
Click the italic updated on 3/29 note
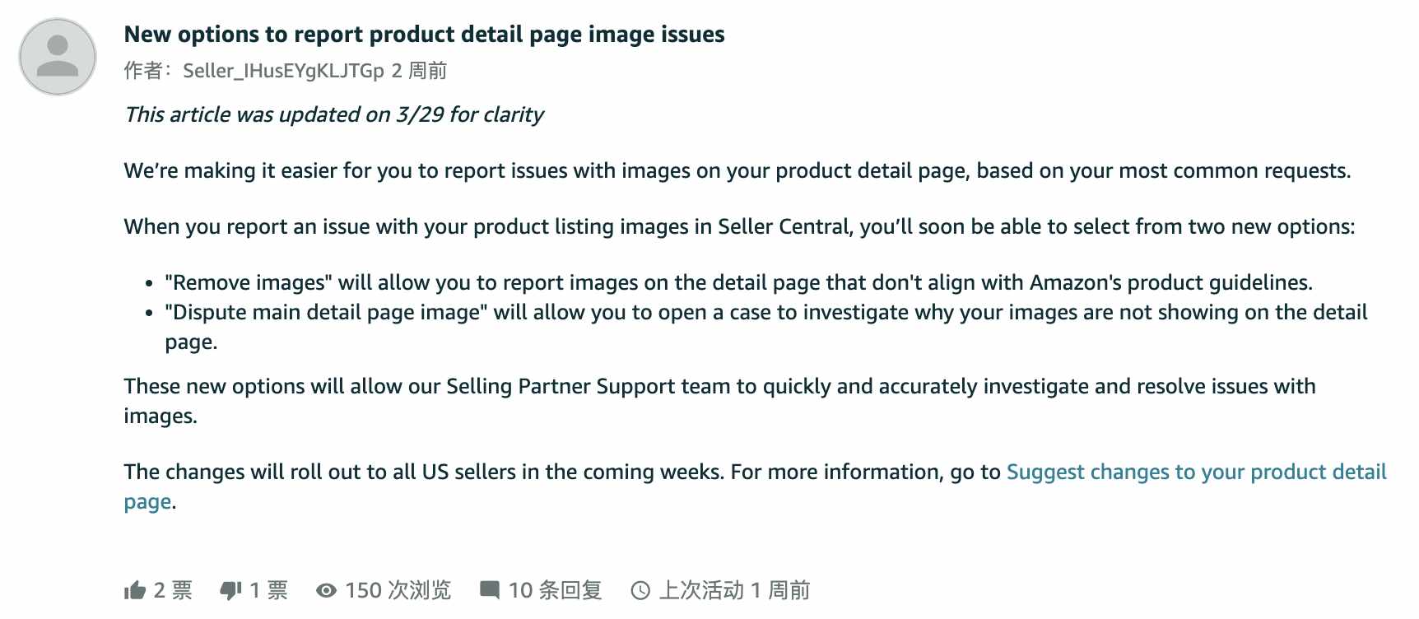point(334,114)
